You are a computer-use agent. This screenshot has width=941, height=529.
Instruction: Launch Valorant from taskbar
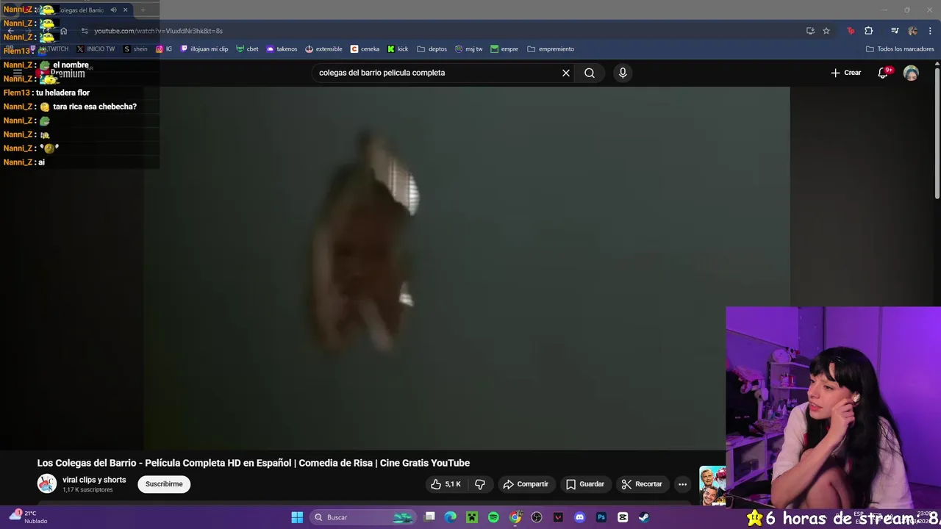click(558, 517)
